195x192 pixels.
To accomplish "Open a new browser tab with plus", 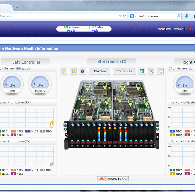I will pos(17,8).
